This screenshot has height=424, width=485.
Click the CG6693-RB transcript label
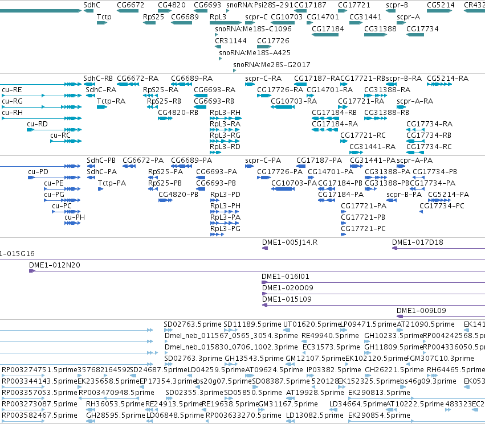point(214,101)
